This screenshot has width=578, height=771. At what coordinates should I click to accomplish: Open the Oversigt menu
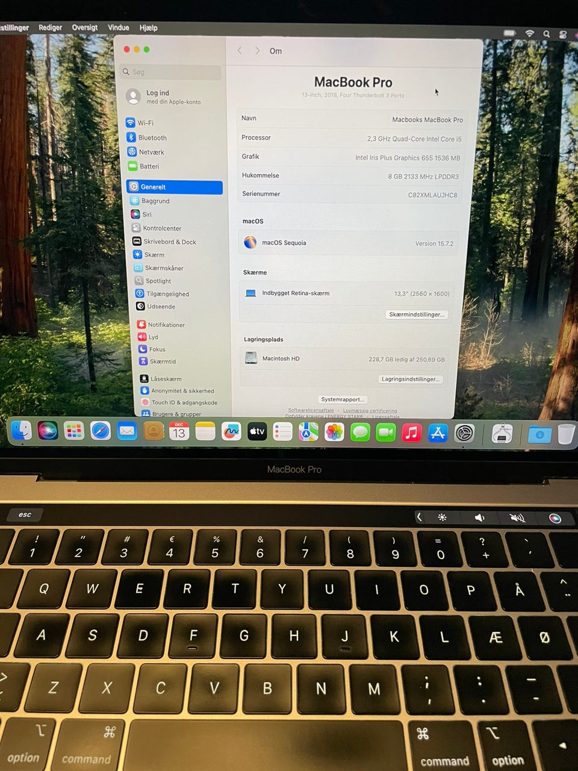click(x=85, y=28)
